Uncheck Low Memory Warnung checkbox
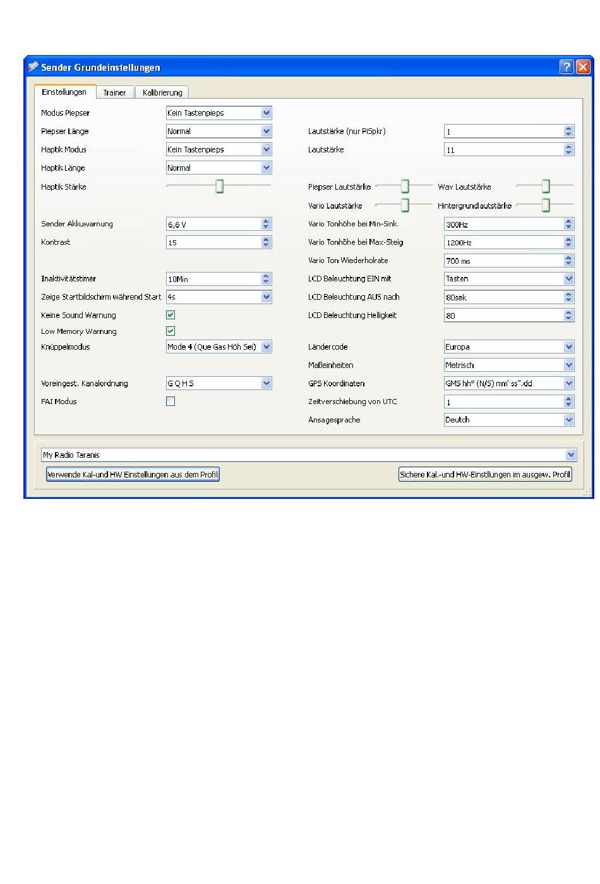 pyautogui.click(x=171, y=331)
